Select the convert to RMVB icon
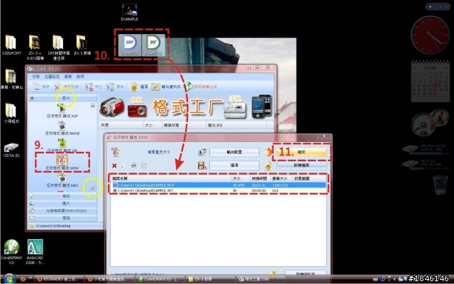The height and width of the screenshot is (284, 454). click(x=62, y=126)
